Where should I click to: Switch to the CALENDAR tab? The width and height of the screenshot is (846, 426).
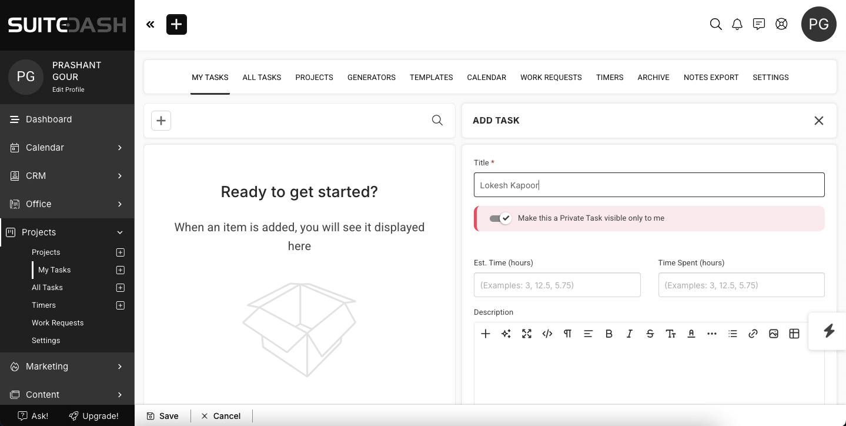click(487, 77)
